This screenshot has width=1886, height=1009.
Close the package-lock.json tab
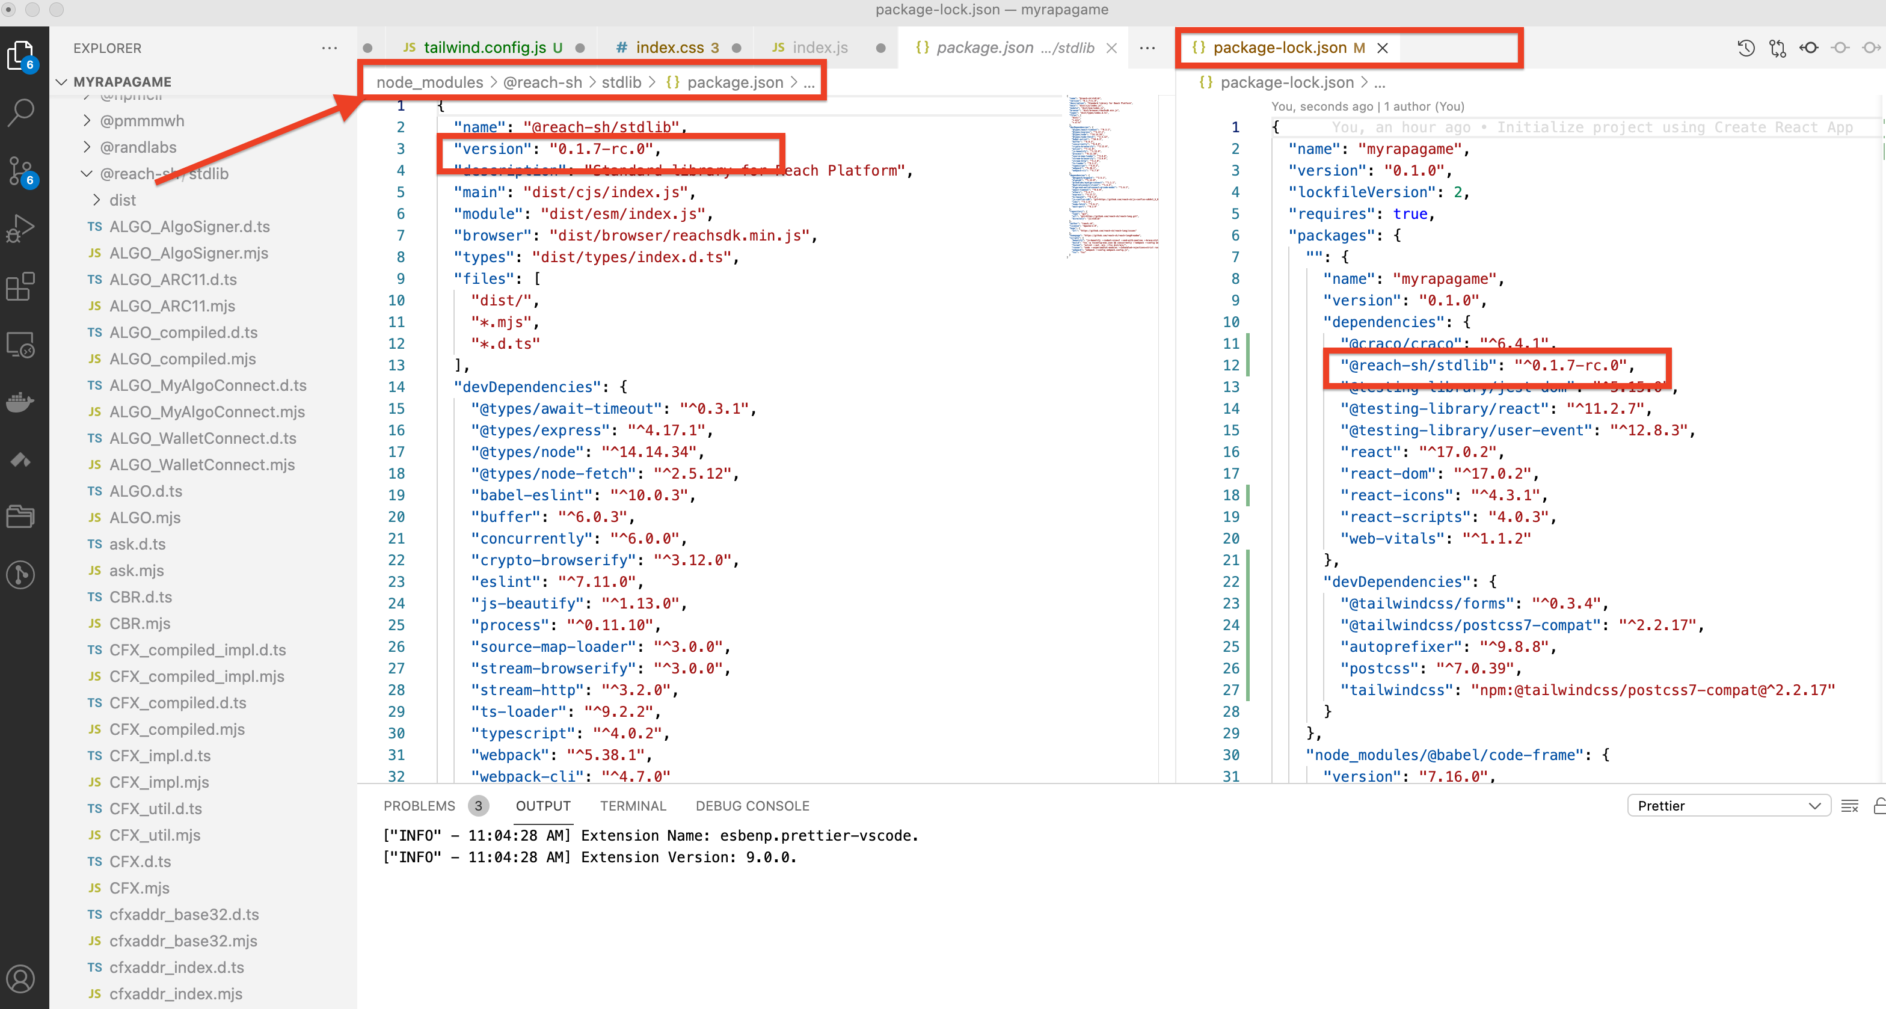[1382, 48]
